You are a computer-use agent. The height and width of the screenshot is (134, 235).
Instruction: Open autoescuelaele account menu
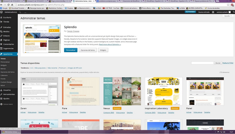[224, 12]
